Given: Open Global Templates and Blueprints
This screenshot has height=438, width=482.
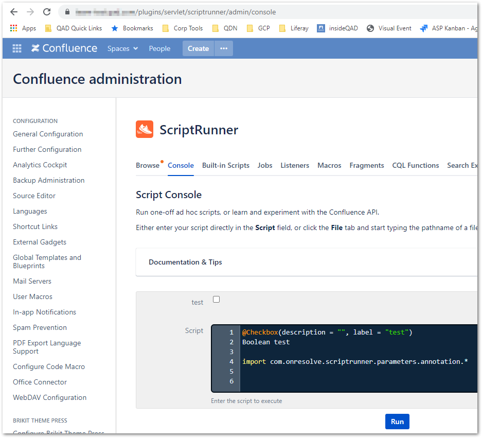Looking at the screenshot, I should [47, 262].
